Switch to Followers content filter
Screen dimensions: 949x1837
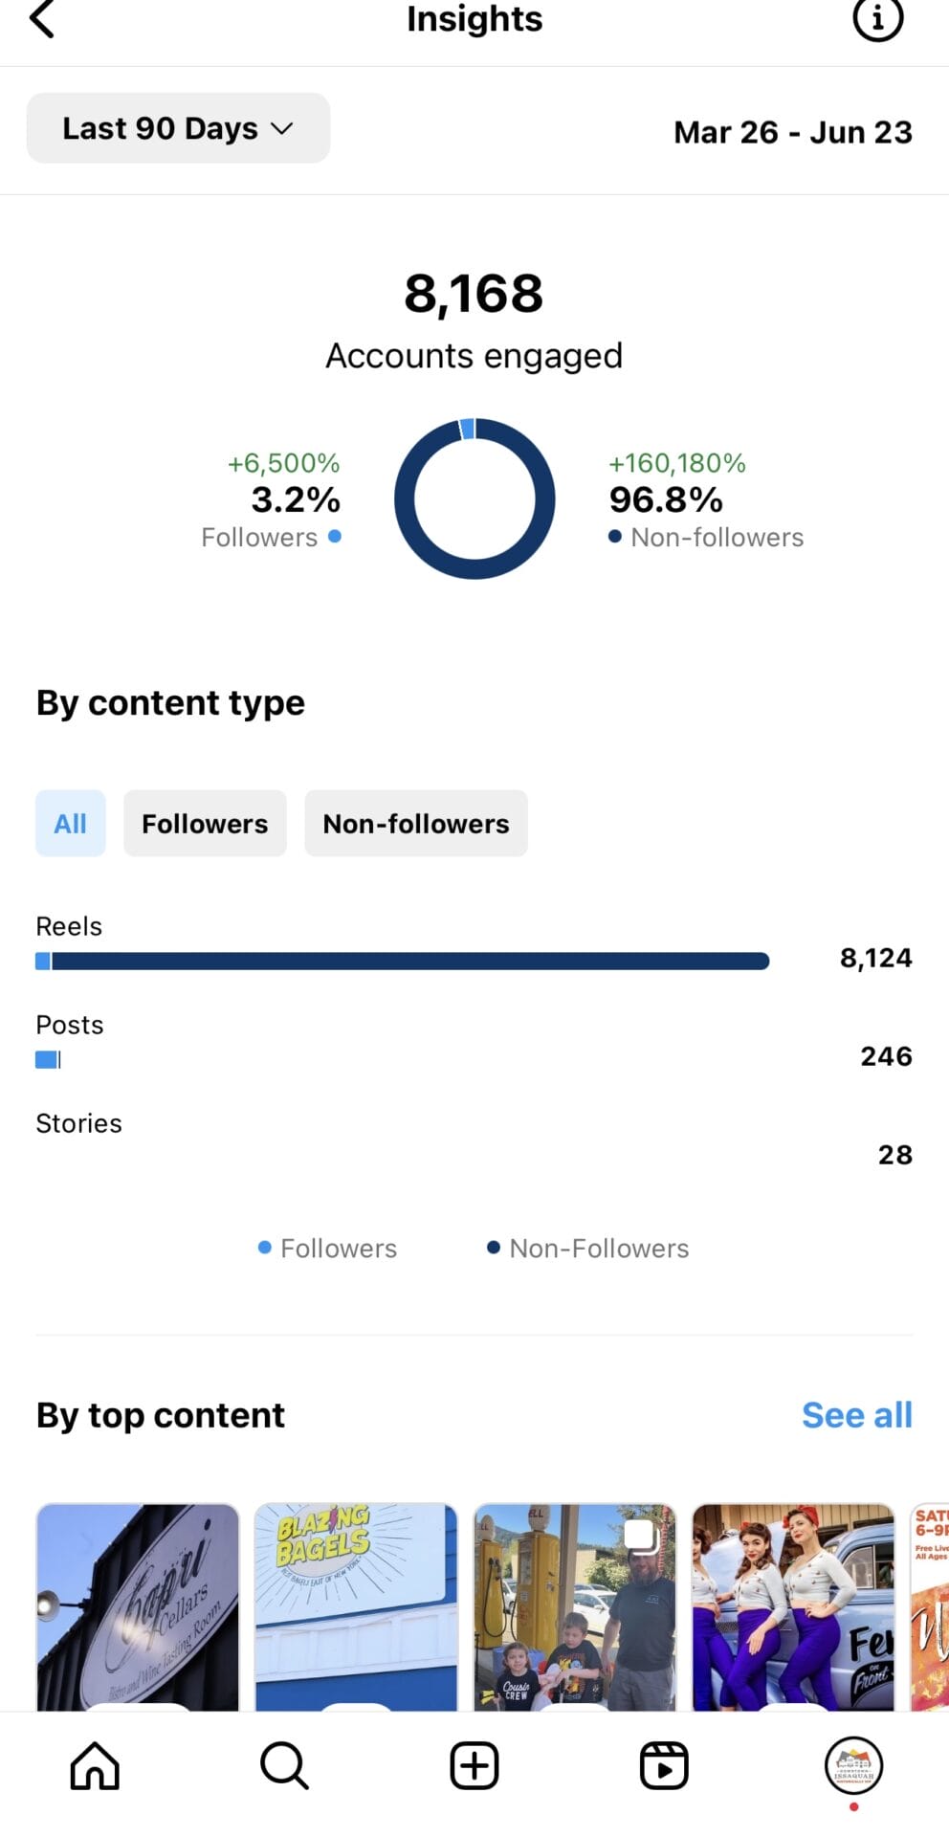click(x=205, y=824)
